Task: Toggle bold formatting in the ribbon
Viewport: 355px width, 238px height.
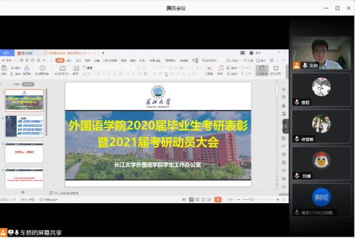Action: (x=98, y=74)
